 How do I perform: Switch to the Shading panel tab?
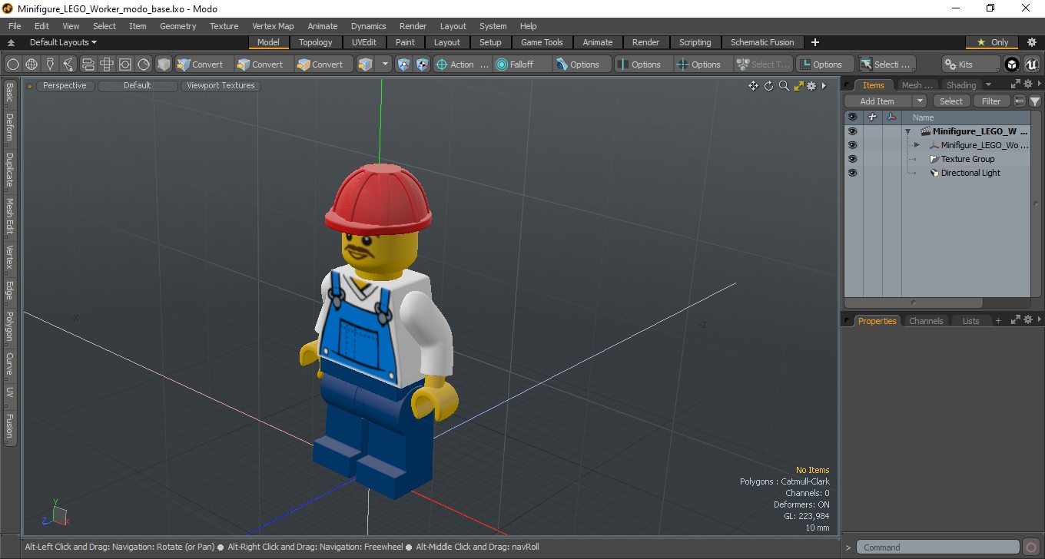pyautogui.click(x=961, y=85)
